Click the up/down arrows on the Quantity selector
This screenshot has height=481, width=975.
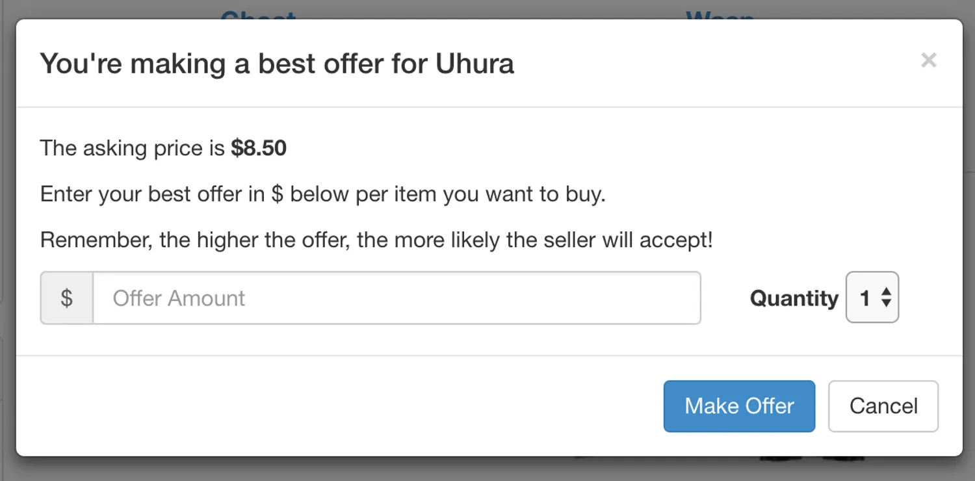click(886, 298)
